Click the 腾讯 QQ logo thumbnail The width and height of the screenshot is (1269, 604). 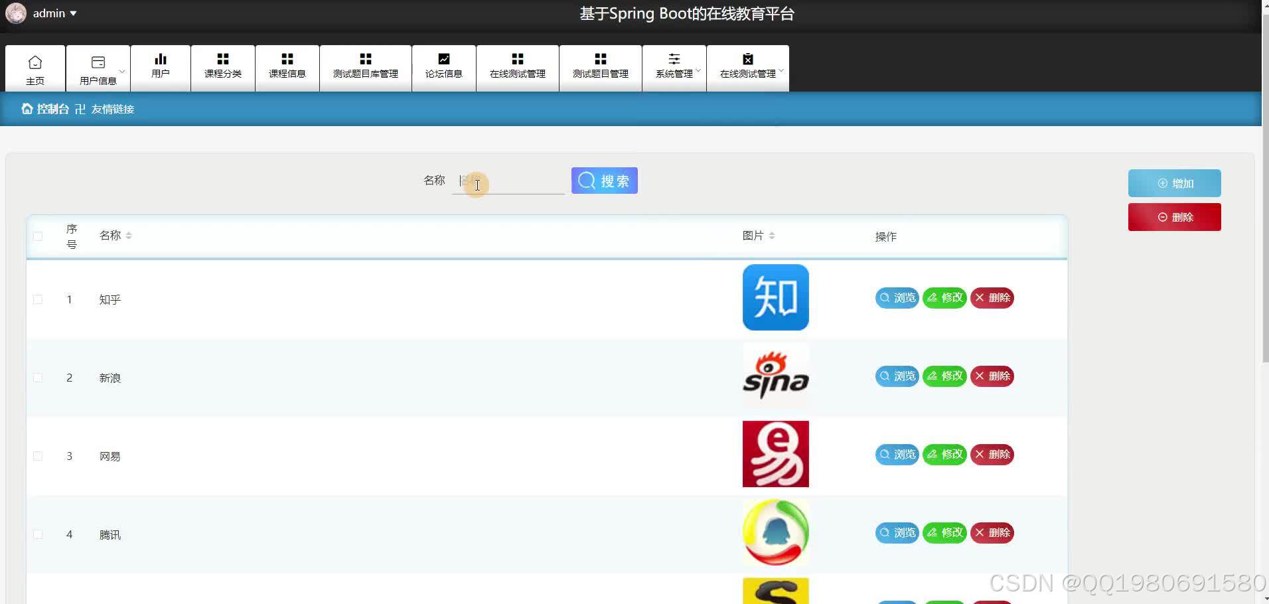776,532
